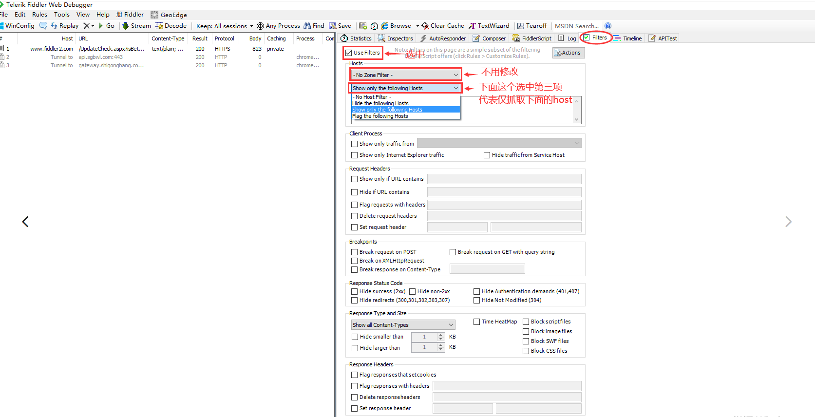Open the No Zone Filter dropdown
815x417 pixels.
[405, 75]
